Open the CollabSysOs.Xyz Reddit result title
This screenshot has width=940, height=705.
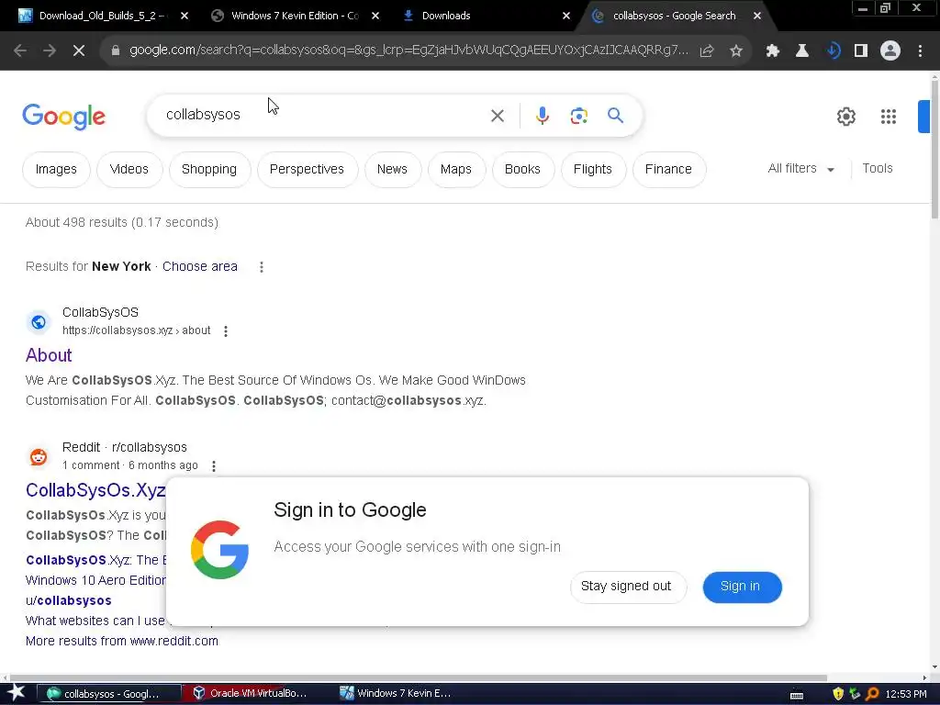[x=95, y=490]
